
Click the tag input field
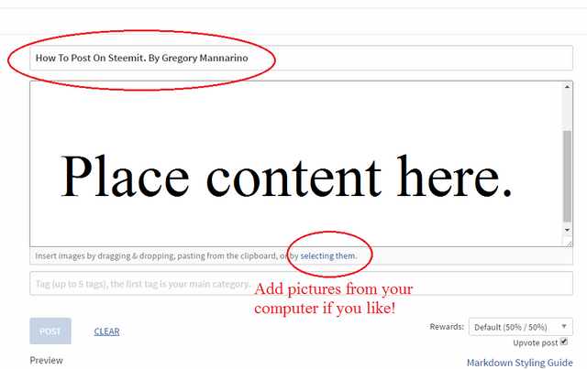(x=301, y=283)
